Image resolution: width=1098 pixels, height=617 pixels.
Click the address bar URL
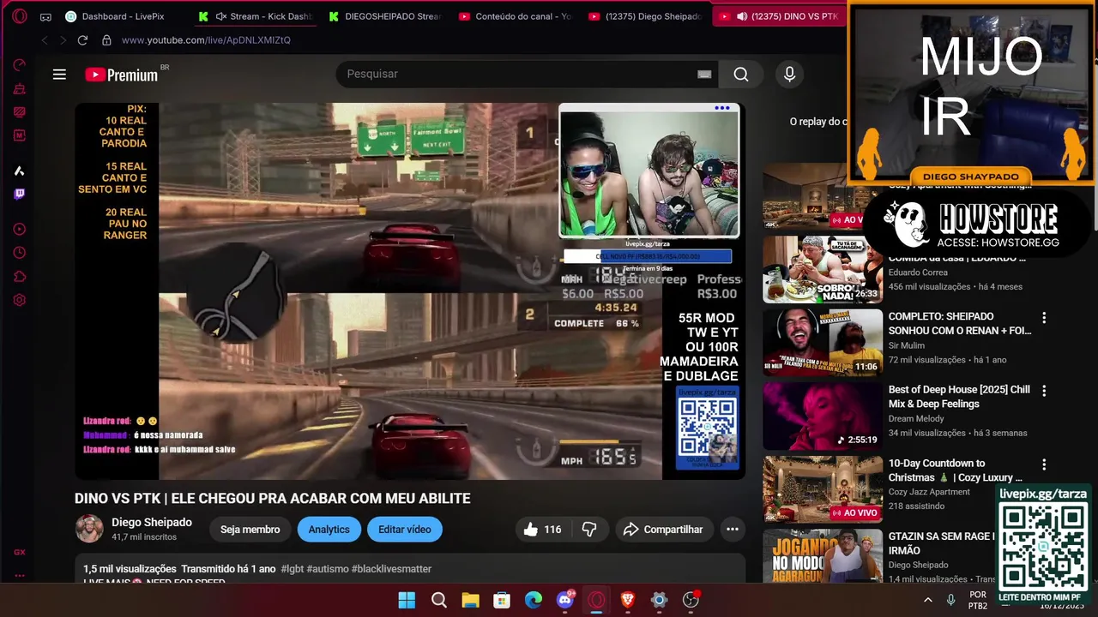pyautogui.click(x=206, y=40)
